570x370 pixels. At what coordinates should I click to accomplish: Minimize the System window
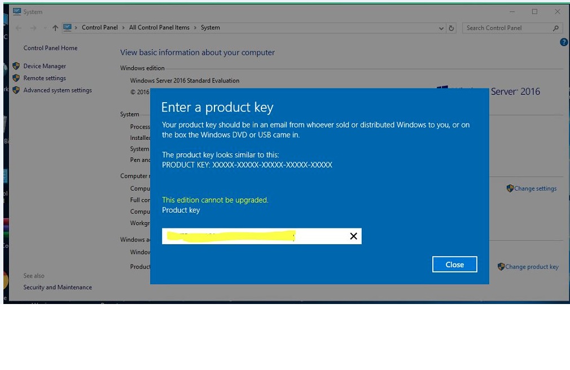[512, 12]
